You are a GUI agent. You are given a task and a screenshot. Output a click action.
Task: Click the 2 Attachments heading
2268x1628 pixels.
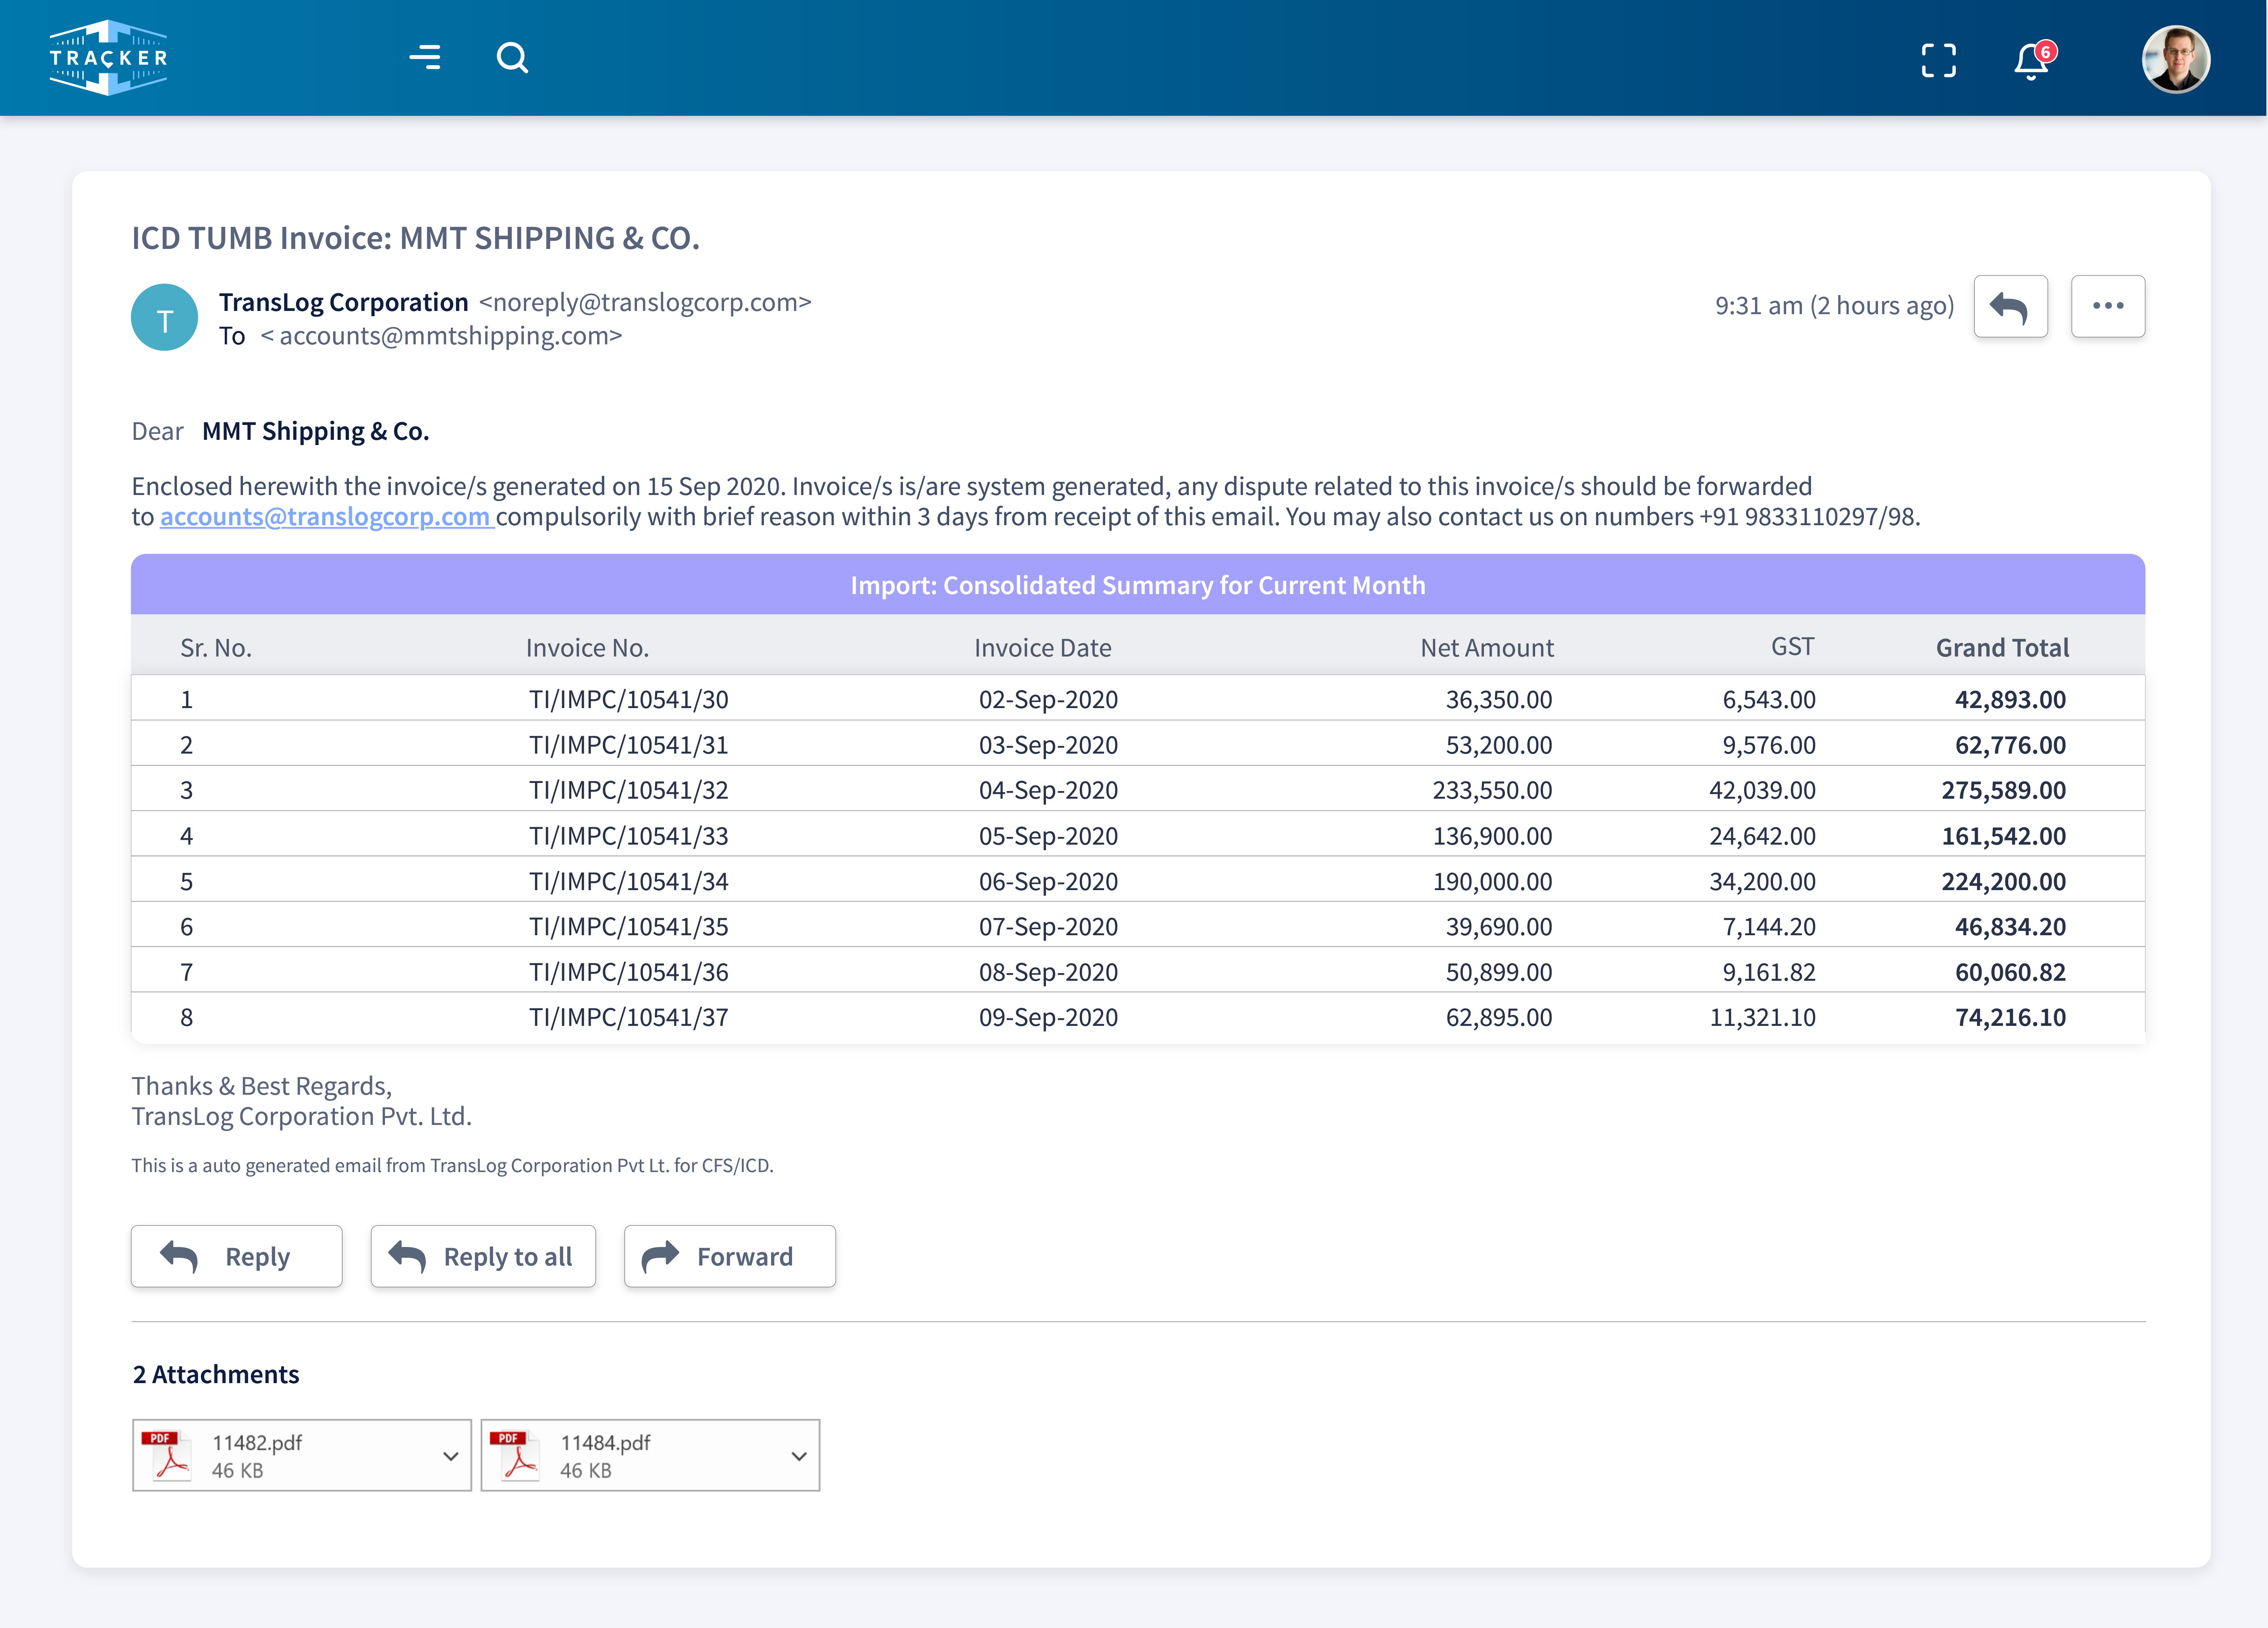(216, 1374)
